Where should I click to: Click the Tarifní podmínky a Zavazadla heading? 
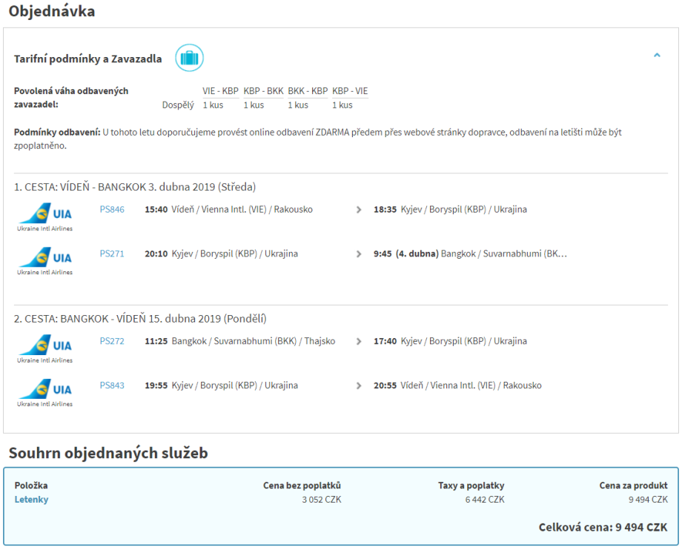coord(87,59)
